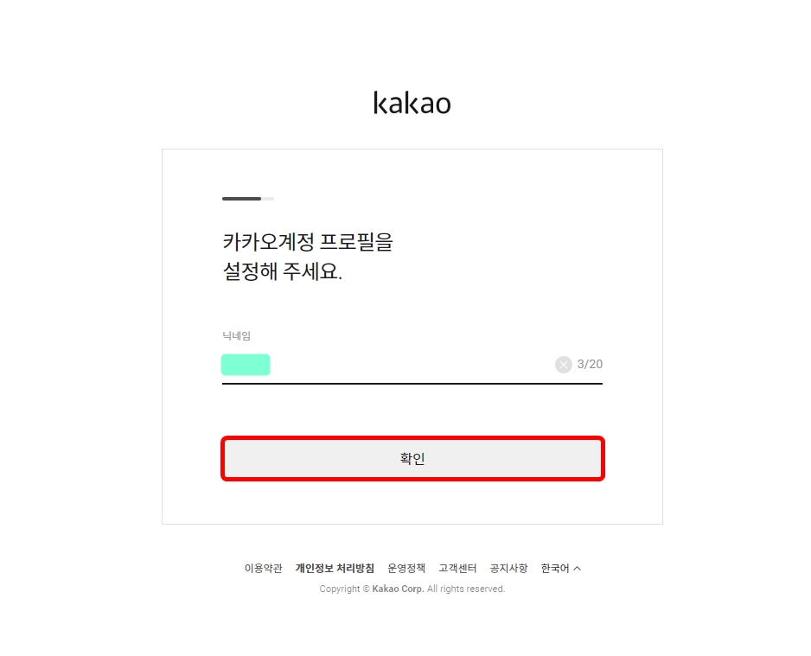The height and width of the screenshot is (656, 811).
Task: Click the underline beneath the nickname field
Action: 412,385
